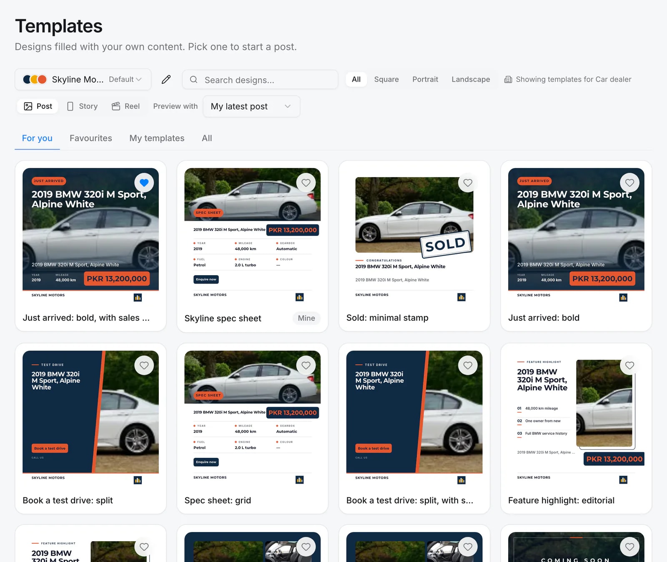Tap heart on 'Feature highlight: editorial' card
Screen dimensions: 667x562
point(629,365)
